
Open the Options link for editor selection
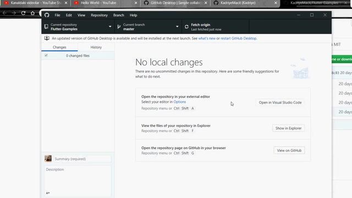(x=180, y=102)
